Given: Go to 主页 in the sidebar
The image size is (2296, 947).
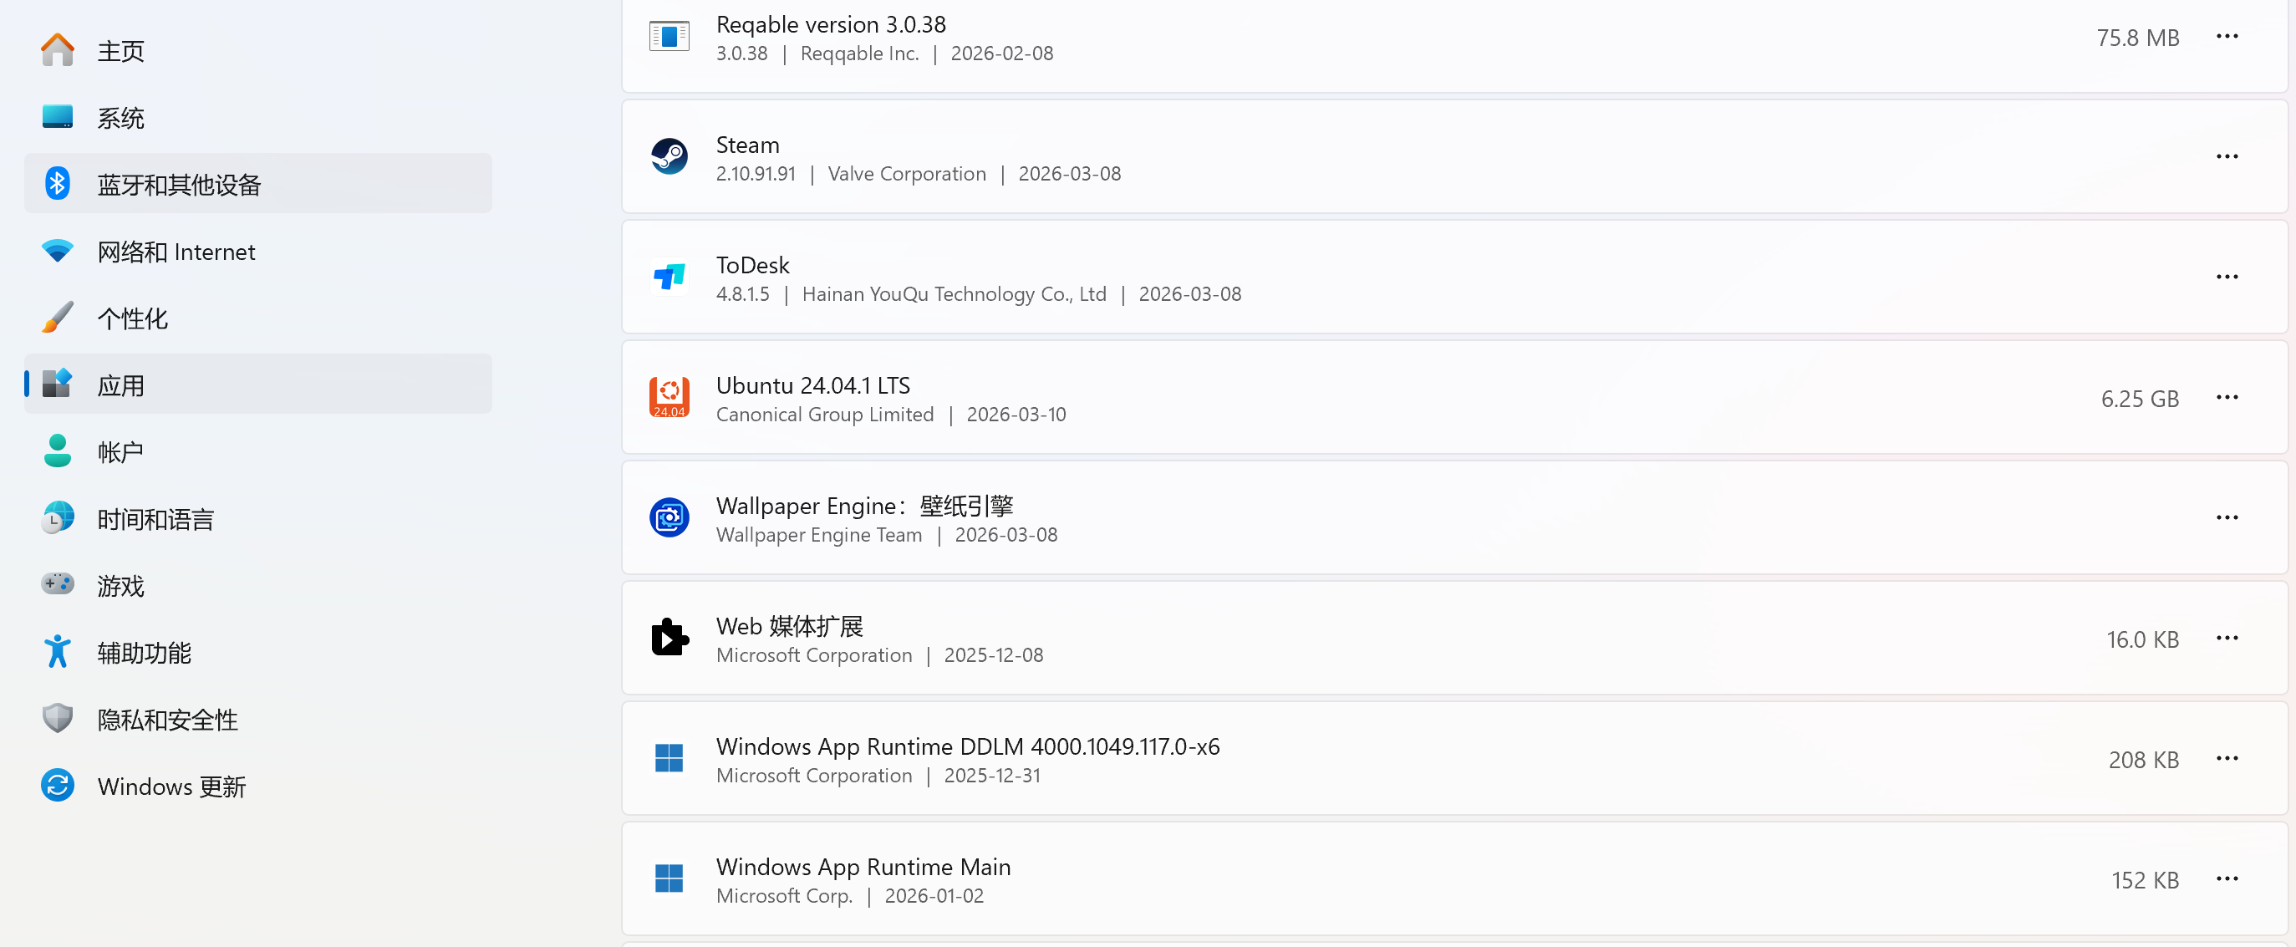Looking at the screenshot, I should (120, 51).
